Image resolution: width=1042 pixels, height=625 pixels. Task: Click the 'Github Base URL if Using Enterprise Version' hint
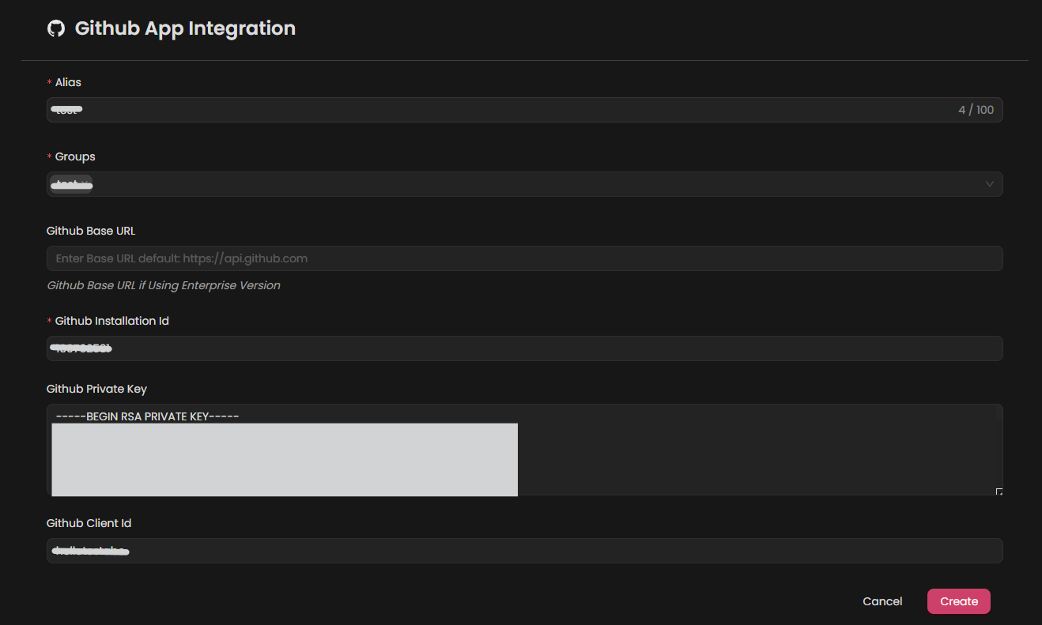coord(164,285)
